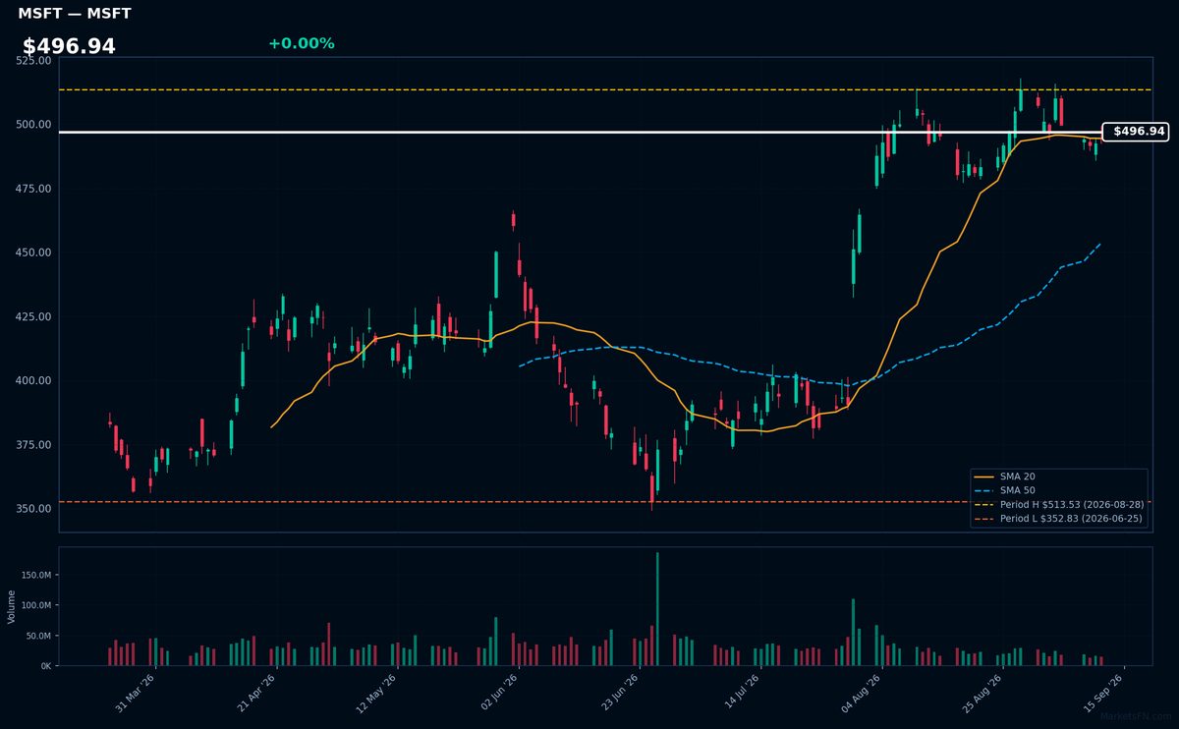Click the MSFT — MSFT chart title
The height and width of the screenshot is (729, 1179).
75,14
